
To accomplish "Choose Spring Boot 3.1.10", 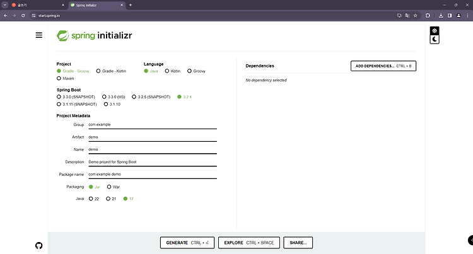I will [112, 104].
